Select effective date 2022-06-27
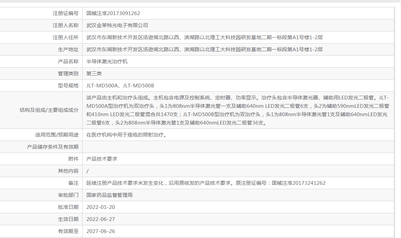 click(x=101, y=219)
